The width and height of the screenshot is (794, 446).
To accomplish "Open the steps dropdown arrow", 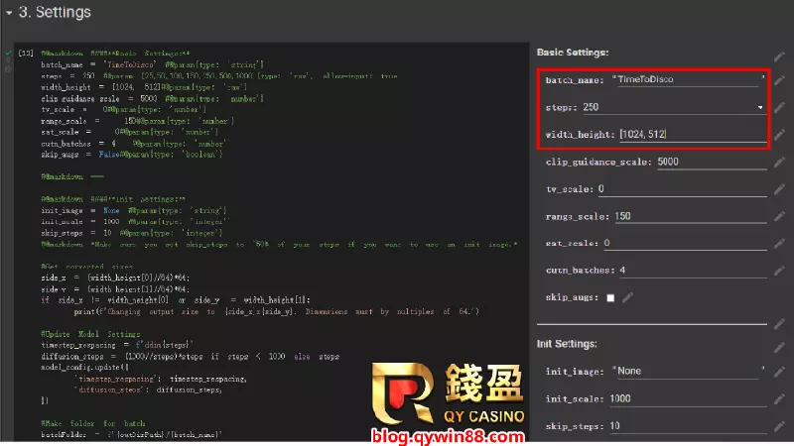I will [x=760, y=107].
